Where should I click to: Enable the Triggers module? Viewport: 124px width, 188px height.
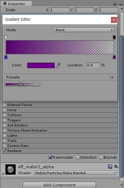click(x=4, y=120)
